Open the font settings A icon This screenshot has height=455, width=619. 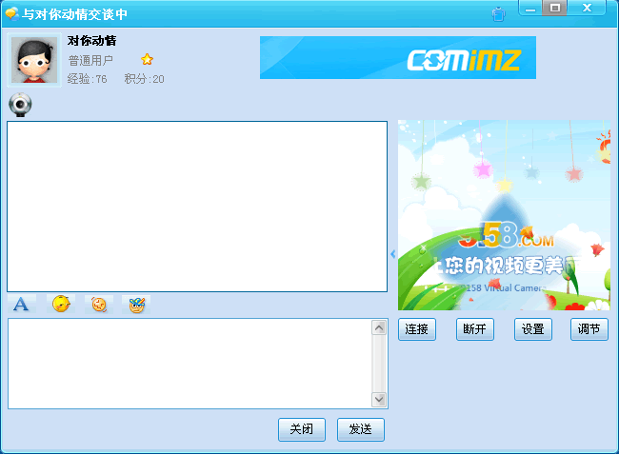21,305
